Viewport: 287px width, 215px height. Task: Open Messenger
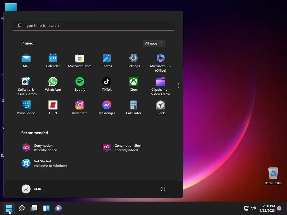[107, 108]
